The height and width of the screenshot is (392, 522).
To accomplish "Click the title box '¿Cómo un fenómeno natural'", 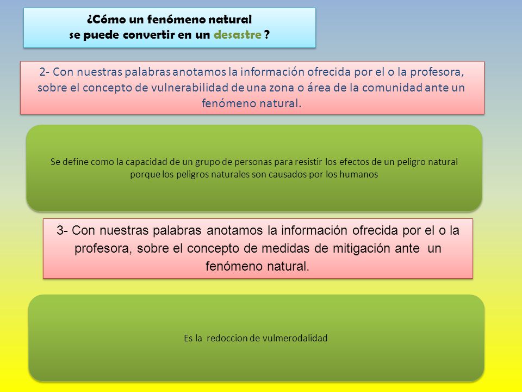I will pyautogui.click(x=170, y=28).
